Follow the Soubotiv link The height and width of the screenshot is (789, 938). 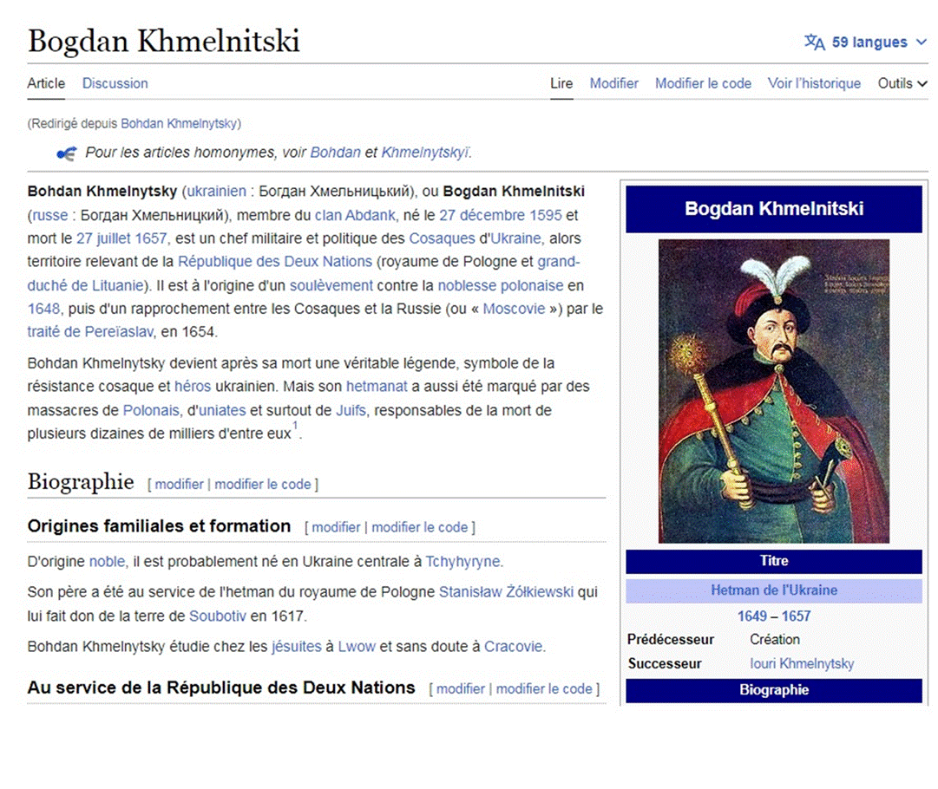[x=218, y=616]
